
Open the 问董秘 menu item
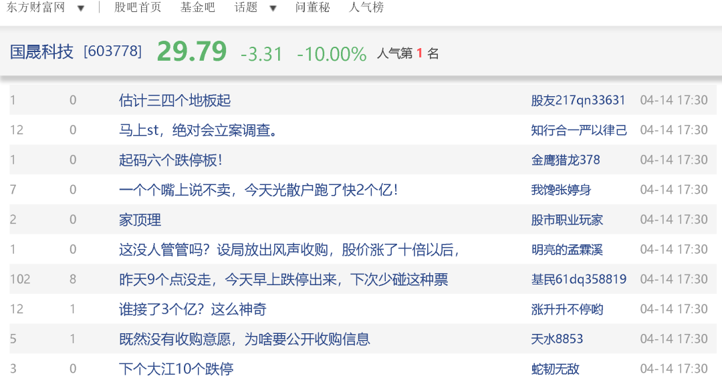(x=313, y=7)
